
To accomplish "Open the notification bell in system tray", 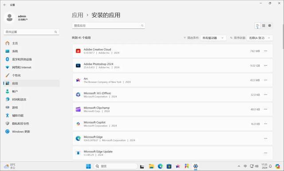I will pos(270,166).
